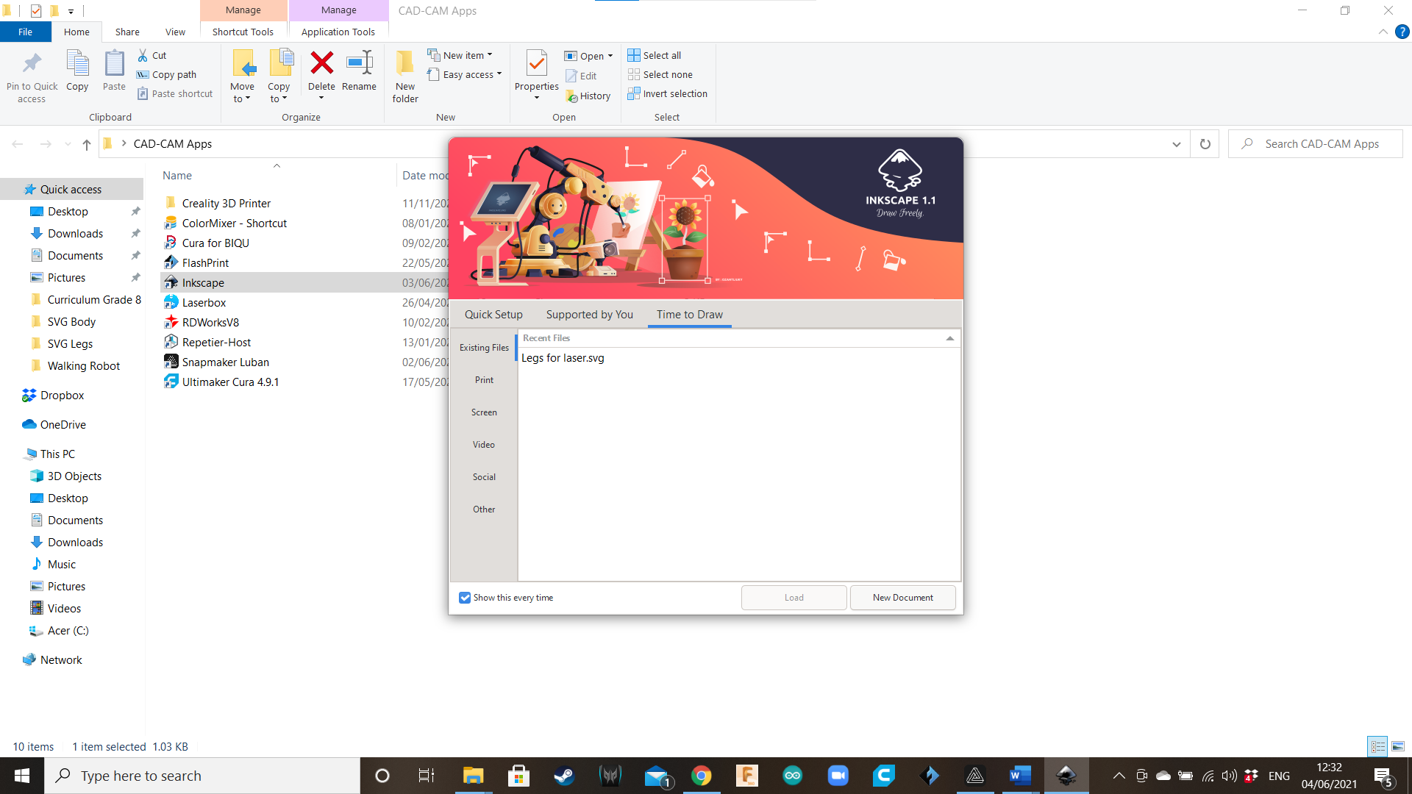Image resolution: width=1412 pixels, height=794 pixels.
Task: Click the Properties icon in ribbon
Action: pyautogui.click(x=536, y=64)
